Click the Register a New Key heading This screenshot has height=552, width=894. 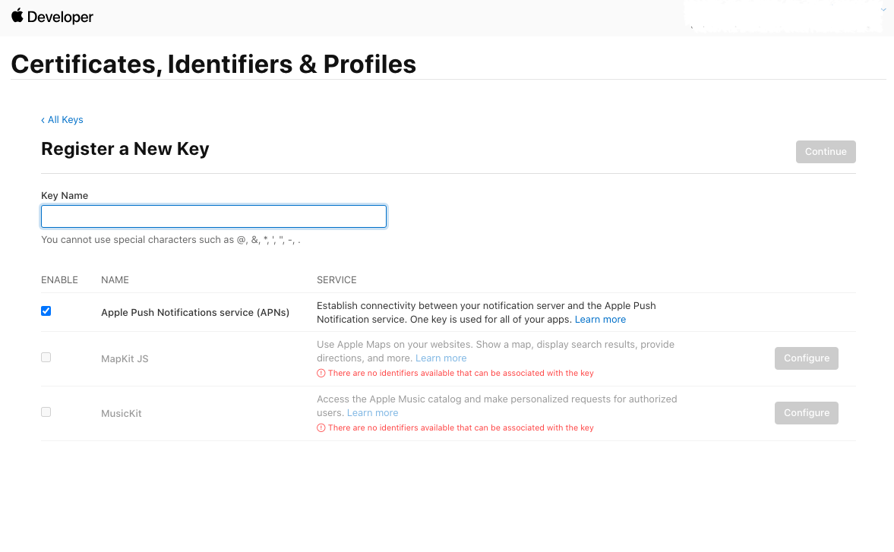point(125,148)
